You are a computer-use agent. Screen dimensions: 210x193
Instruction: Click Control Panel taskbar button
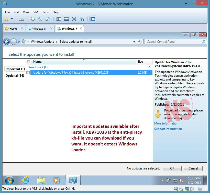click(73, 180)
